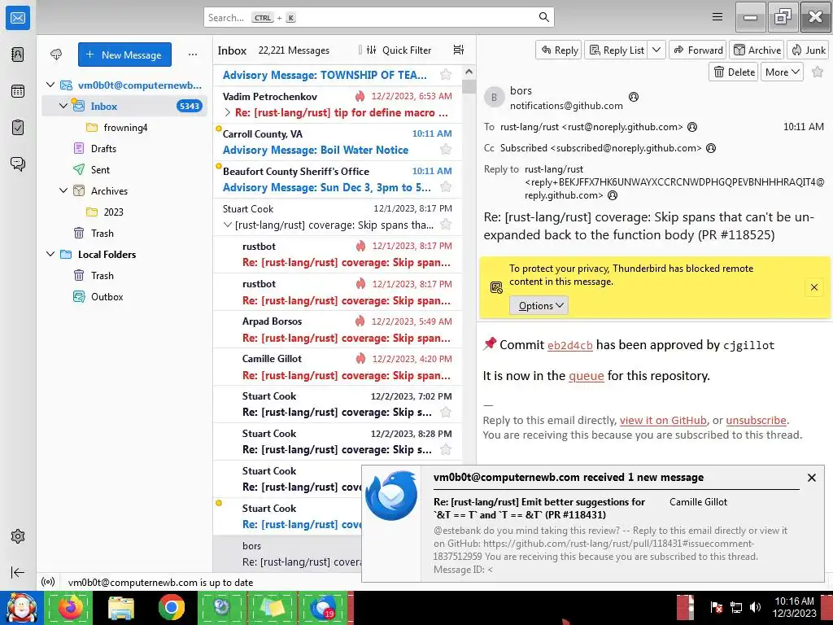Viewport: 833px width, 625px height.
Task: Open the Mail space icon
Action: coord(18,18)
